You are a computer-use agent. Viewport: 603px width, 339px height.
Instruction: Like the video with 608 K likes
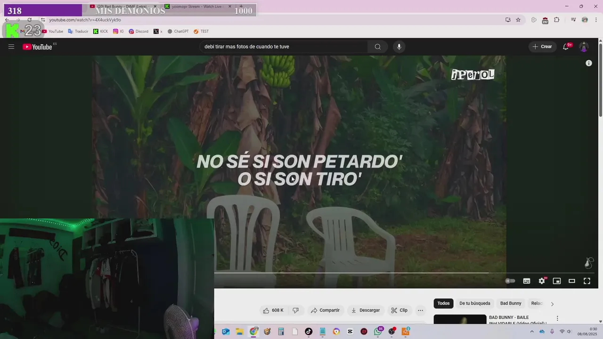pyautogui.click(x=273, y=310)
